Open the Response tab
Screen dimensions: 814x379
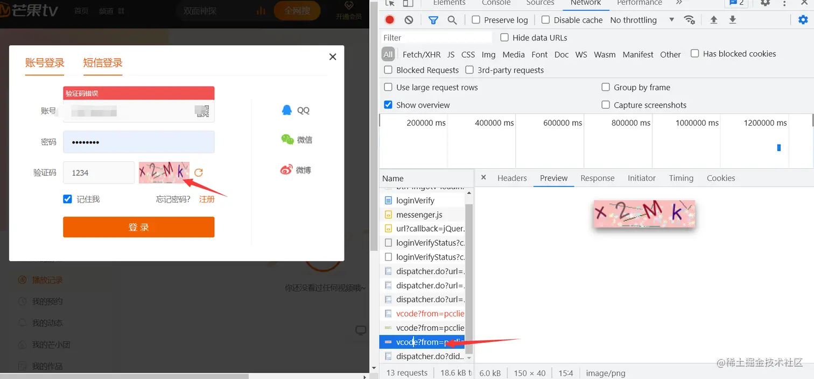(597, 178)
